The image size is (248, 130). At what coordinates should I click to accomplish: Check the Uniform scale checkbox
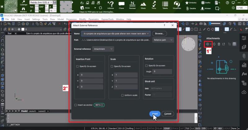tap(122, 95)
